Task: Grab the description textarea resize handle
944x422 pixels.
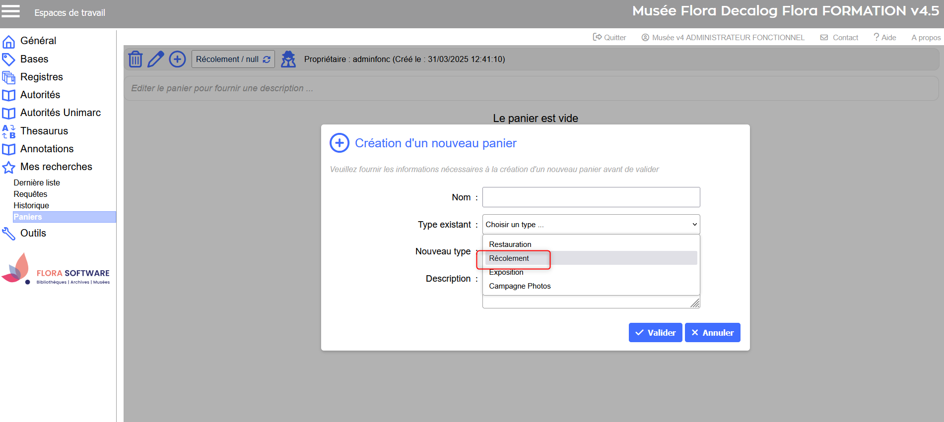Action: point(695,303)
